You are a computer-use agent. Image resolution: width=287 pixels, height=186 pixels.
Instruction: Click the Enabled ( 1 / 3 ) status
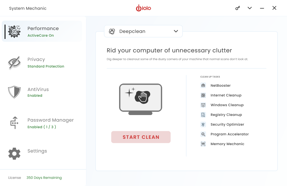click(x=42, y=127)
